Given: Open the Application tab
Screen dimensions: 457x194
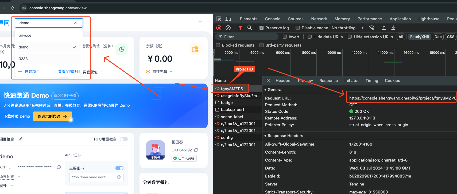Looking at the screenshot, I should (400, 19).
